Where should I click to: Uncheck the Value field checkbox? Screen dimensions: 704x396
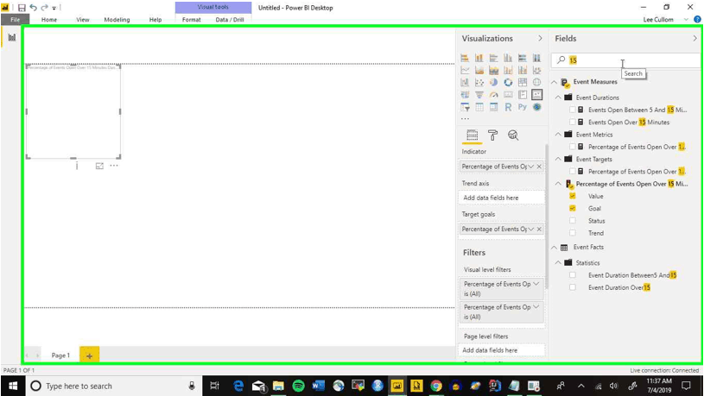573,196
